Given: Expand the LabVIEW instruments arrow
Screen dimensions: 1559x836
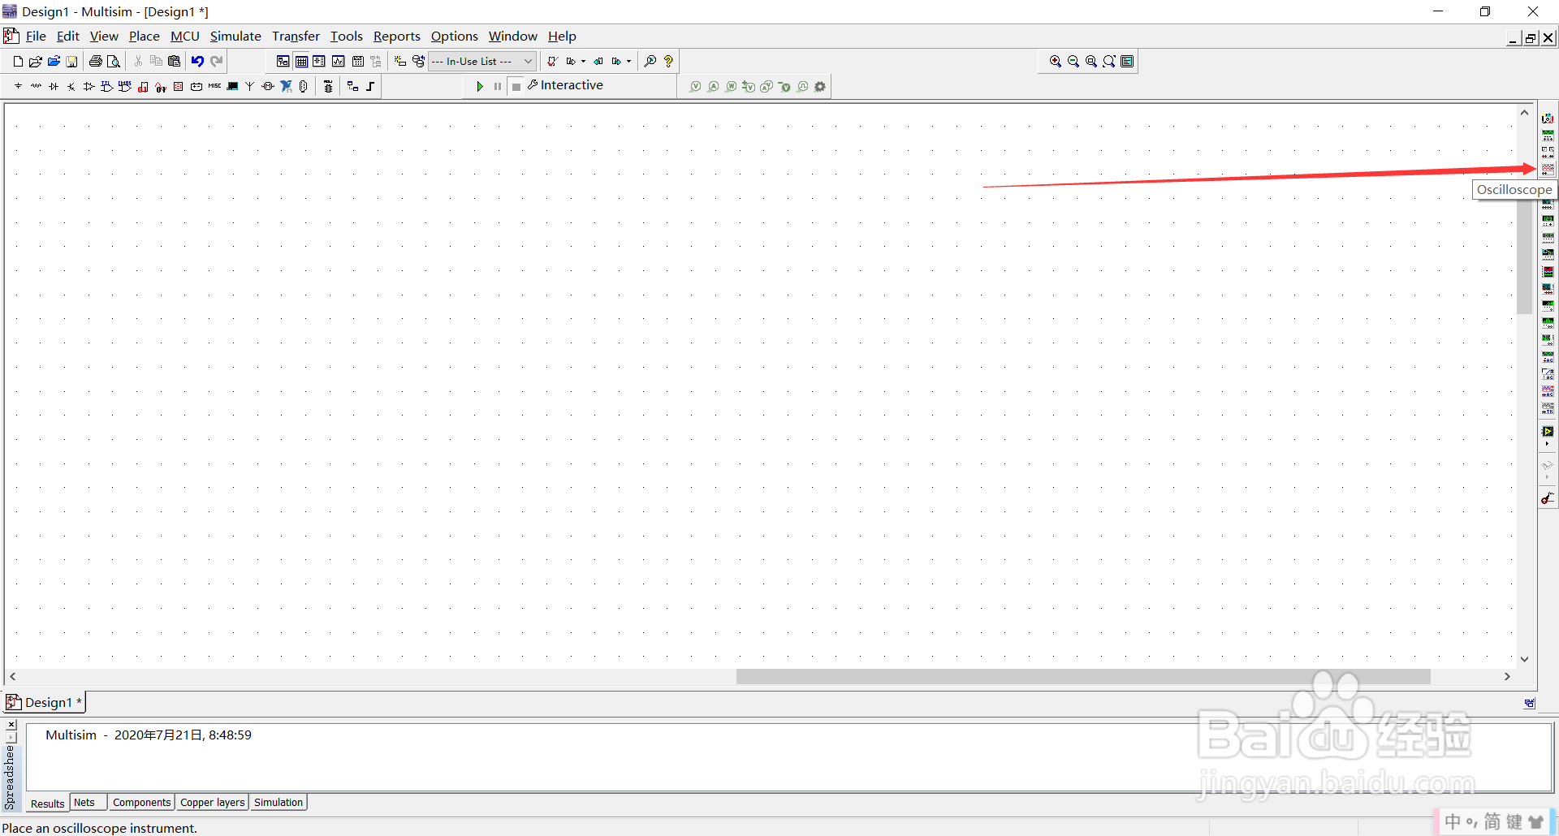Looking at the screenshot, I should tap(1548, 444).
